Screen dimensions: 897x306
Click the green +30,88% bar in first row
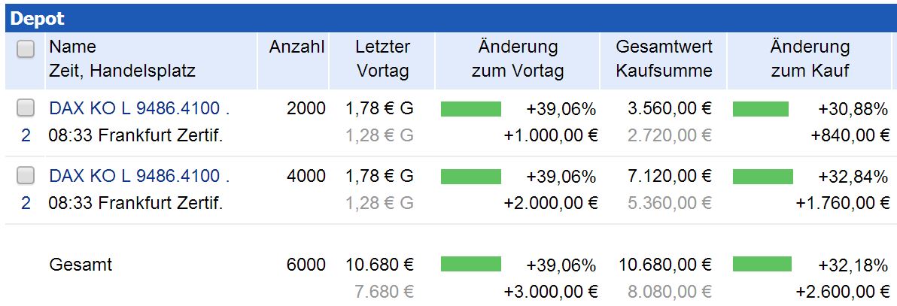760,110
